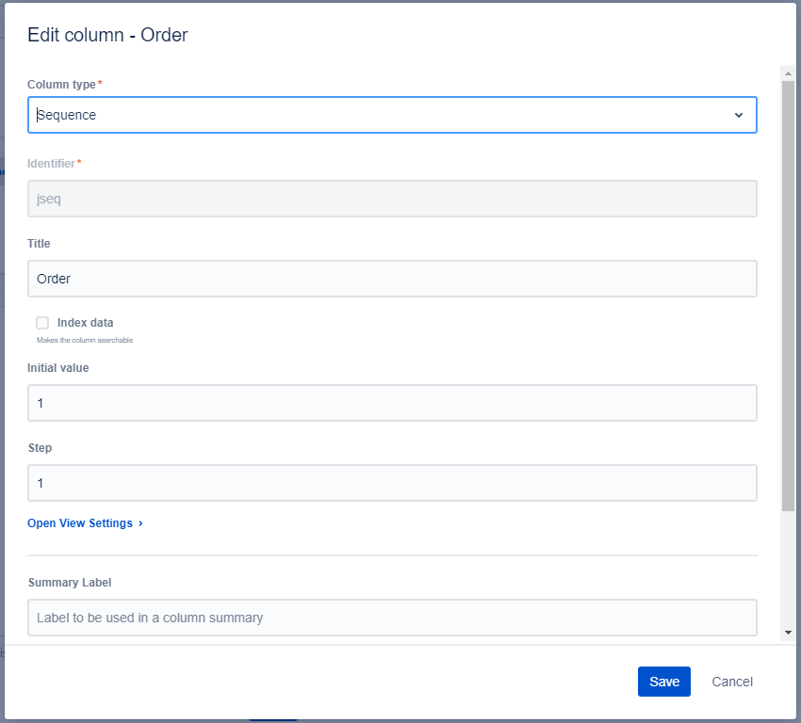Select the Step input field
801x723 pixels.
tap(392, 483)
